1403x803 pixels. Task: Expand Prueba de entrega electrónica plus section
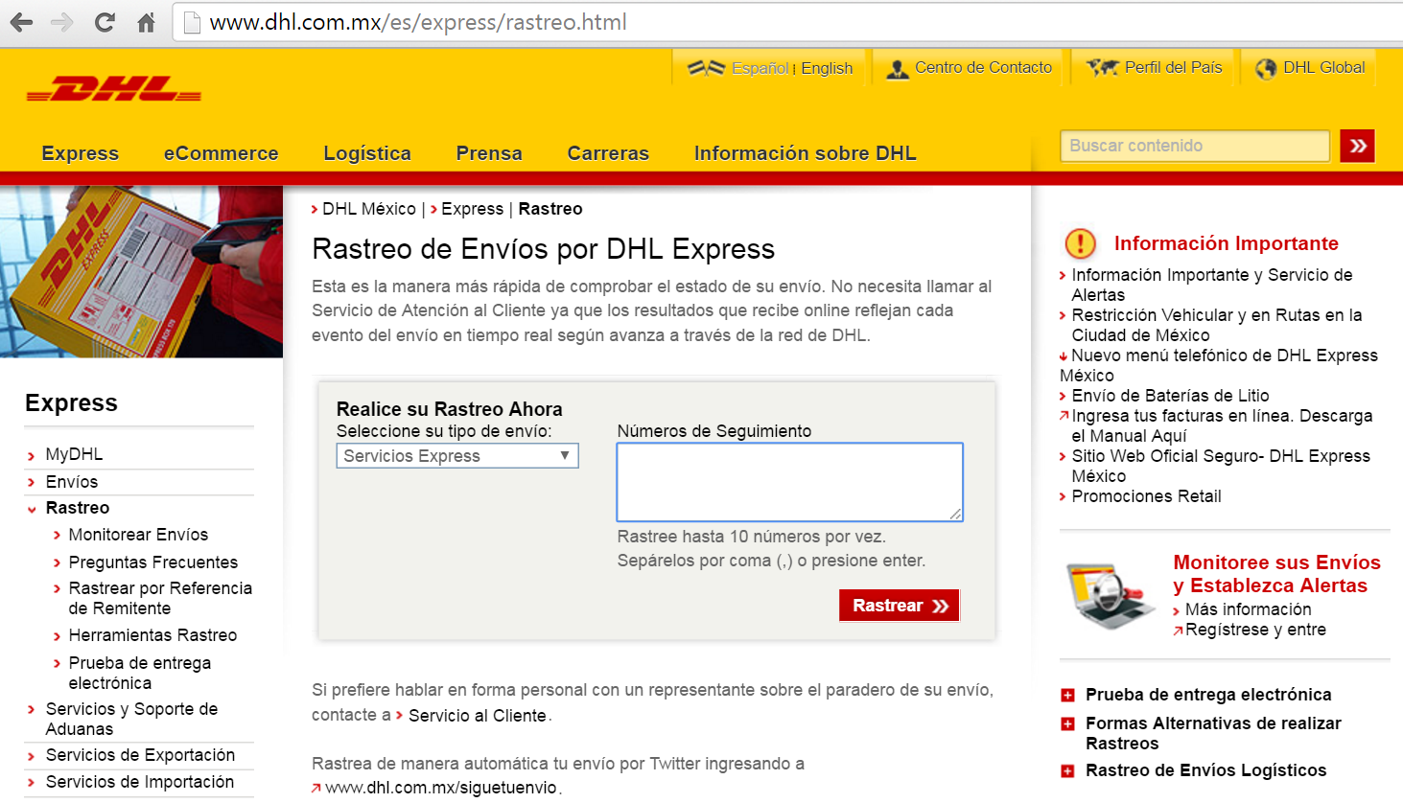[1067, 696]
